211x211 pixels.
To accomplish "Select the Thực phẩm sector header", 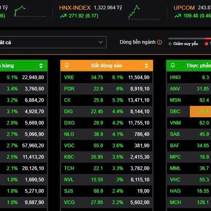I will point(188,65).
